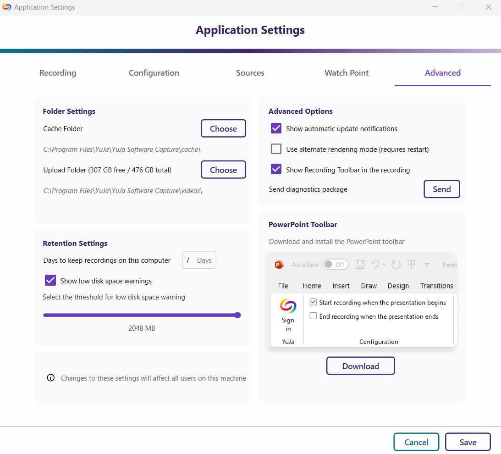Uncheck Show Recording Toolbar in the recording
The width and height of the screenshot is (501, 454).
coord(276,169)
